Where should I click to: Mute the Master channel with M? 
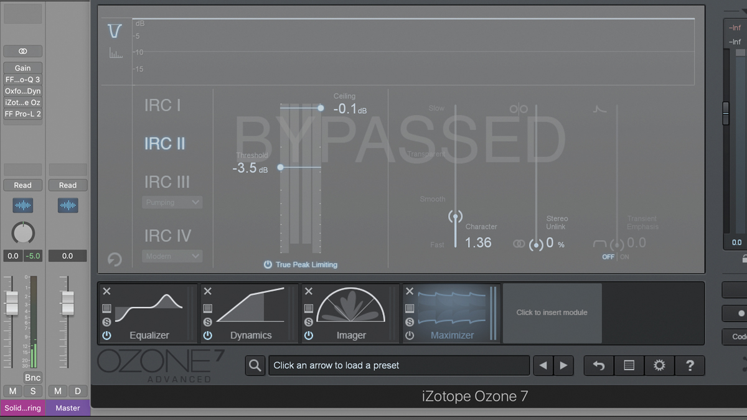tap(58, 391)
